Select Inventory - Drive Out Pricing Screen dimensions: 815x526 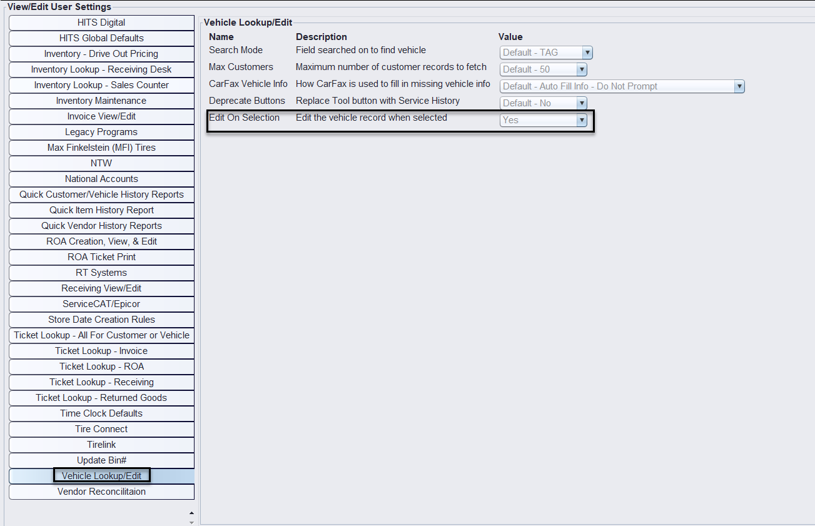click(x=101, y=54)
